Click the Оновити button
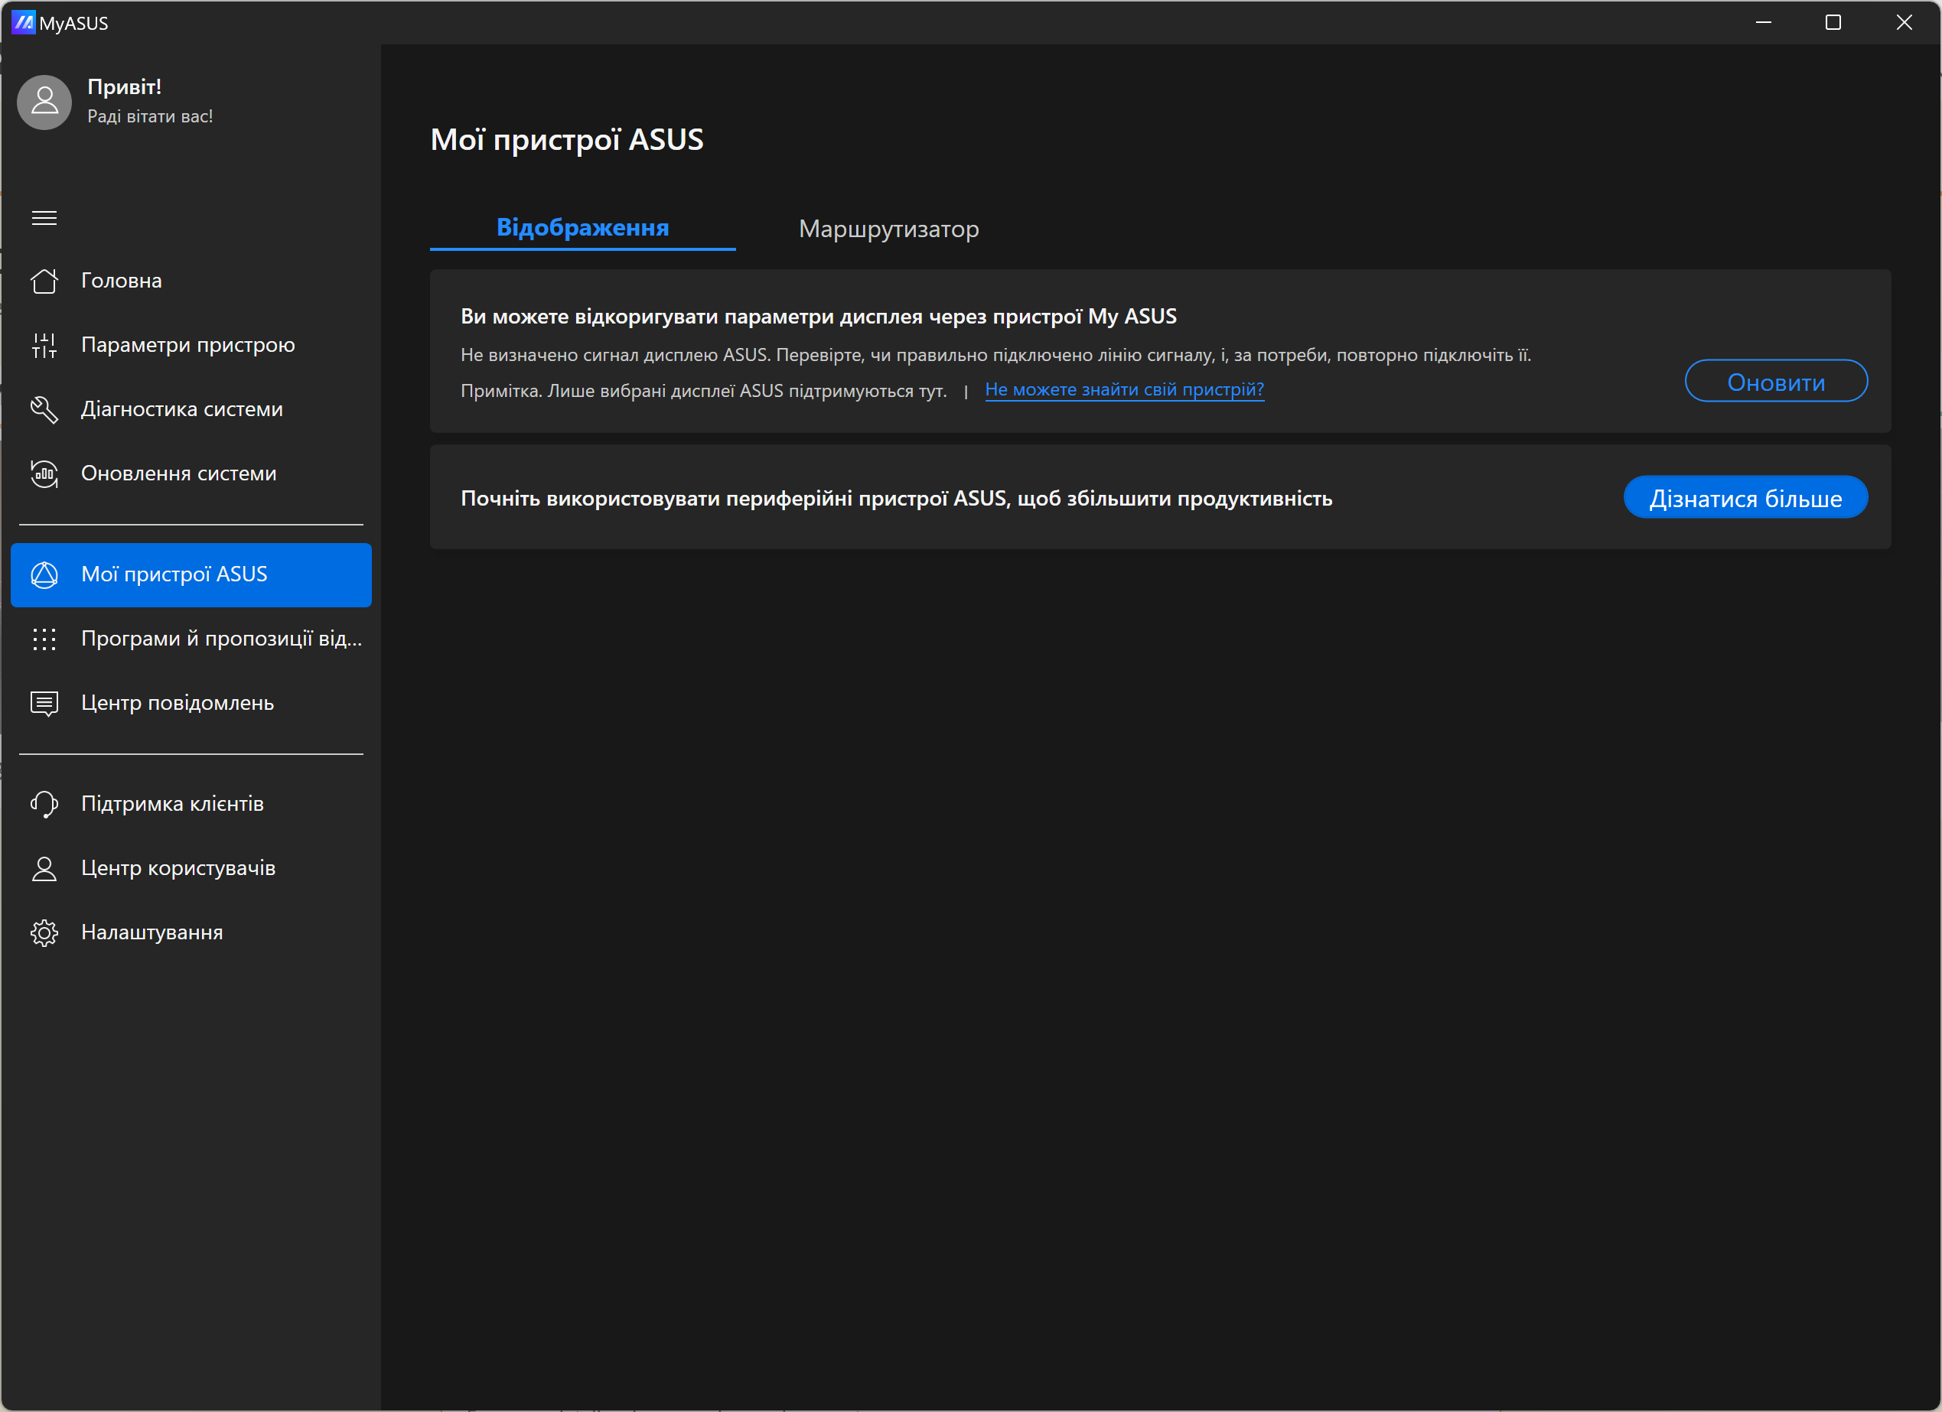This screenshot has height=1412, width=1942. click(1776, 381)
